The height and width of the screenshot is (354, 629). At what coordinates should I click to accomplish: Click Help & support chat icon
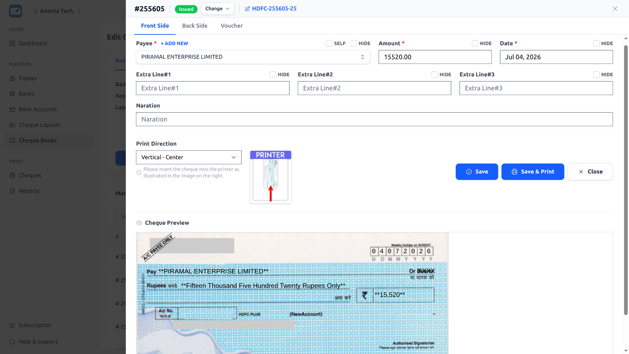pos(12,342)
